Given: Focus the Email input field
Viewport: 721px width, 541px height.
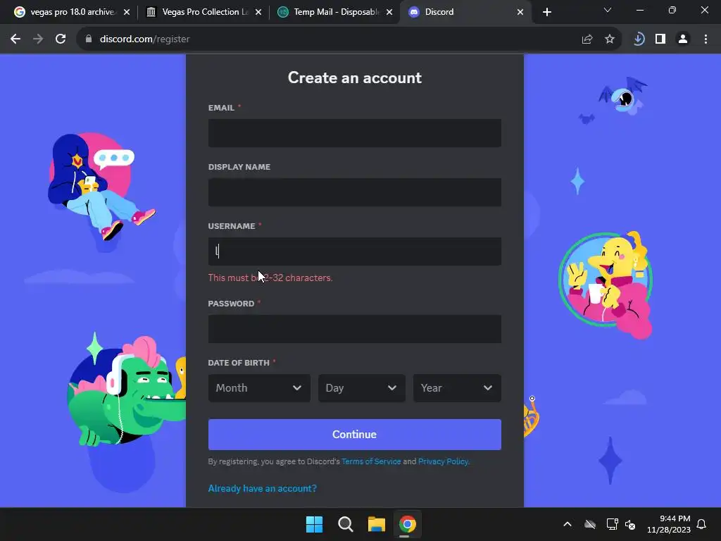Looking at the screenshot, I should pos(355,133).
